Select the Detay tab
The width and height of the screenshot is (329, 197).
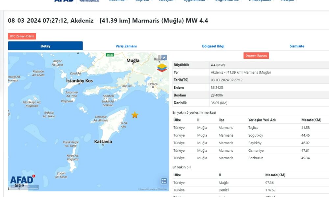click(45, 46)
